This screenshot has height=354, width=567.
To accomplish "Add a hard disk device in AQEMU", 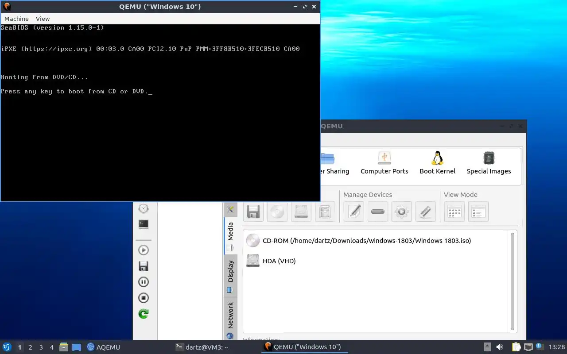I will point(301,212).
